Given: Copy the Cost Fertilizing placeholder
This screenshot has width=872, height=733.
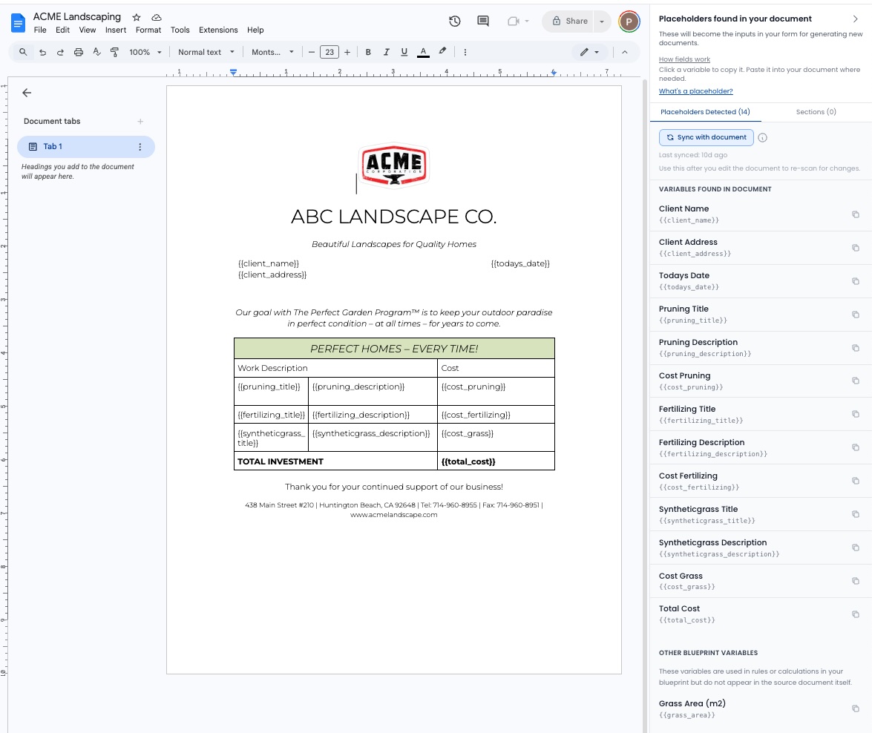Looking at the screenshot, I should tap(856, 481).
